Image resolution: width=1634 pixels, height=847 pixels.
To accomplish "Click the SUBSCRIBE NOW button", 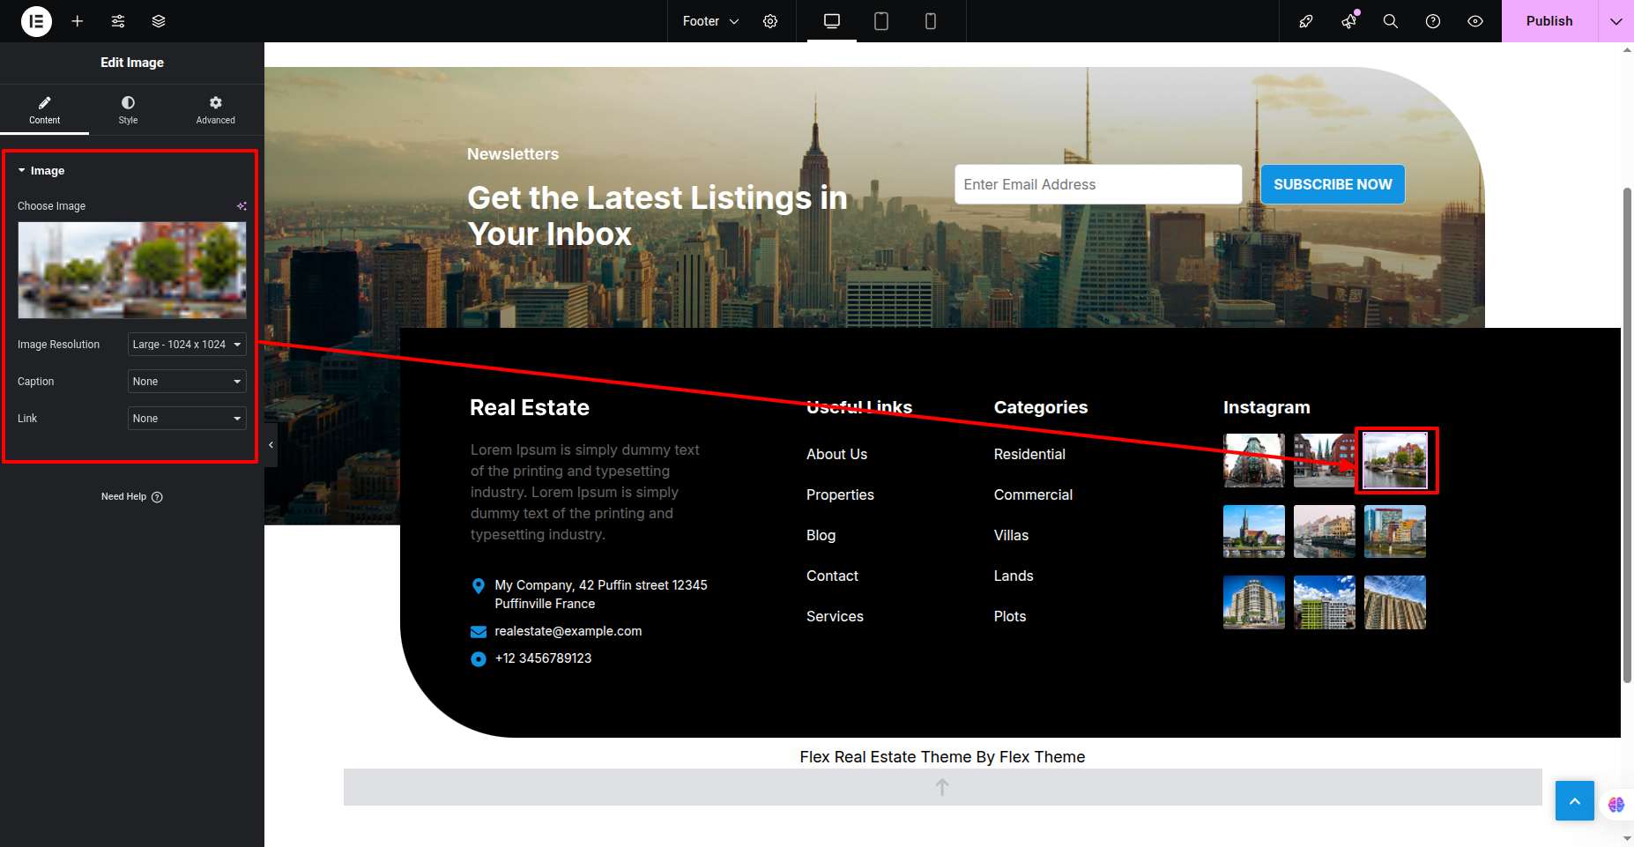I will (x=1333, y=184).
